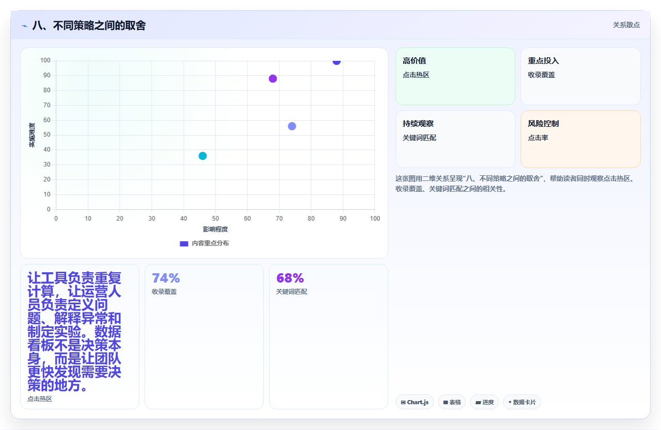Click the 收录覆盖 text in 重点投入 card
Viewport: 661px width, 430px height.
(541, 75)
